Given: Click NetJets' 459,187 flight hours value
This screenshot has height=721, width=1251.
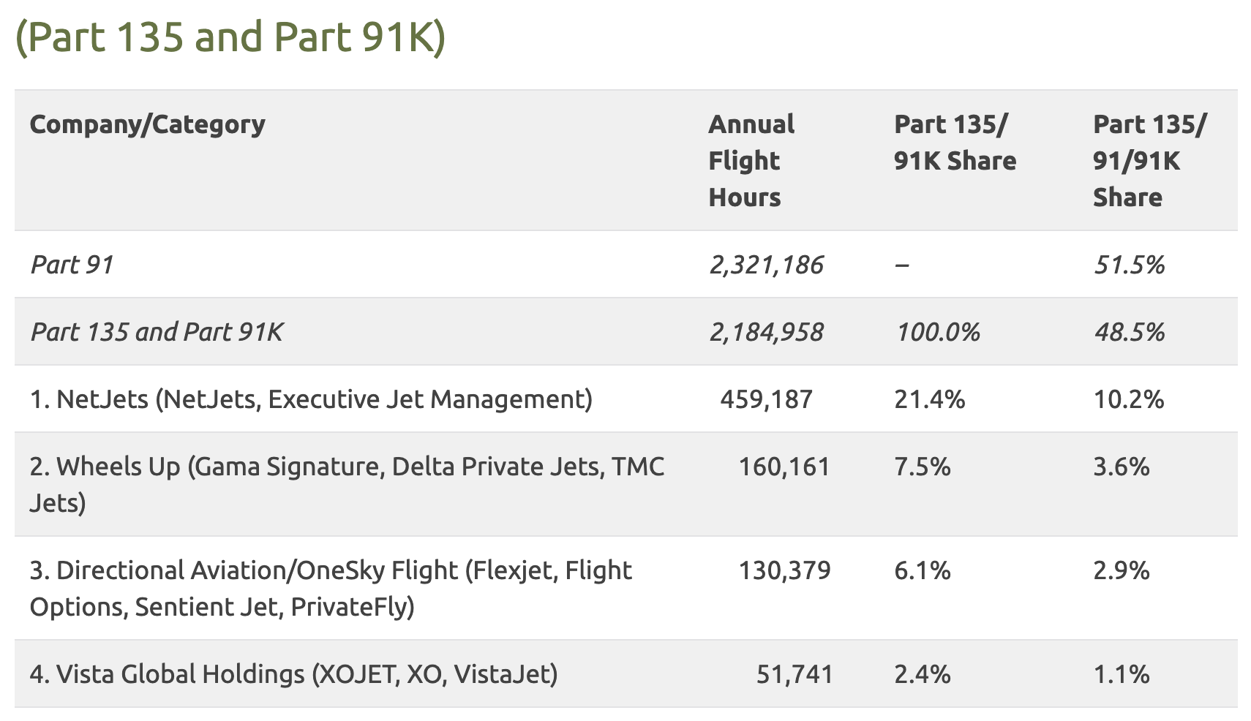Looking at the screenshot, I should [x=766, y=399].
